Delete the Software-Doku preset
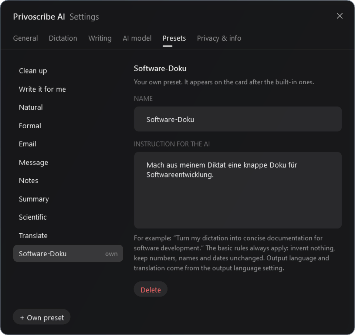Viewport: 355px width, 335px height. (151, 289)
